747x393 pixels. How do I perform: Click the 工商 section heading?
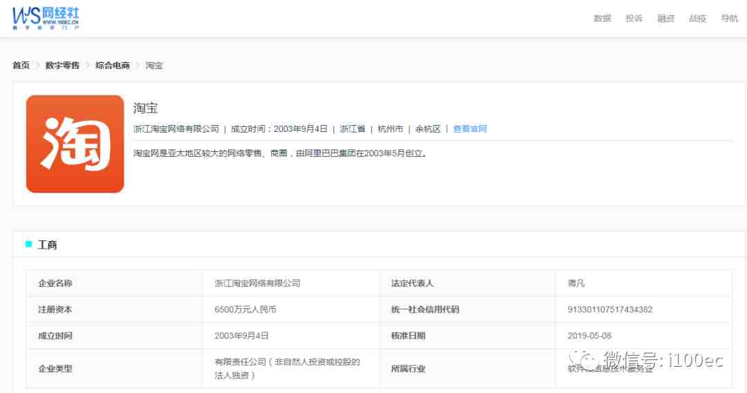click(x=47, y=245)
